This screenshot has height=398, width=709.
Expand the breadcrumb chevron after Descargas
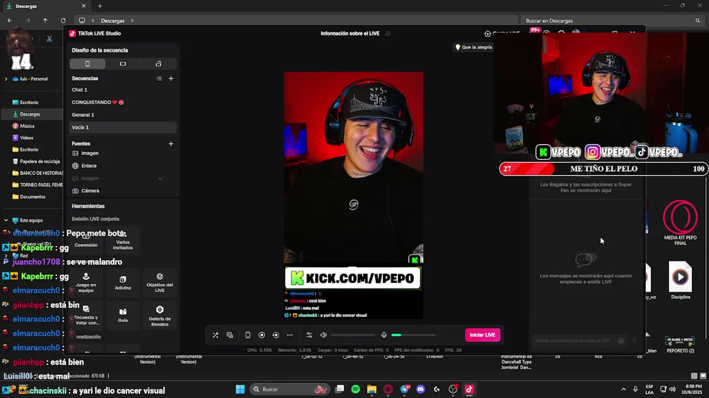click(x=132, y=20)
